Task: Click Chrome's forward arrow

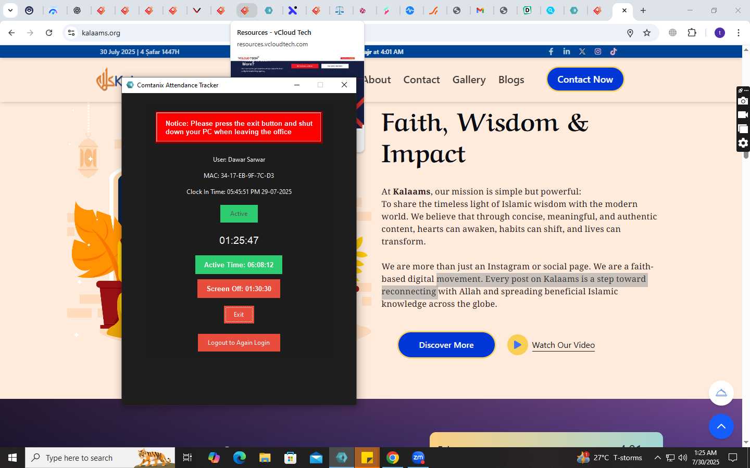Action: [30, 33]
